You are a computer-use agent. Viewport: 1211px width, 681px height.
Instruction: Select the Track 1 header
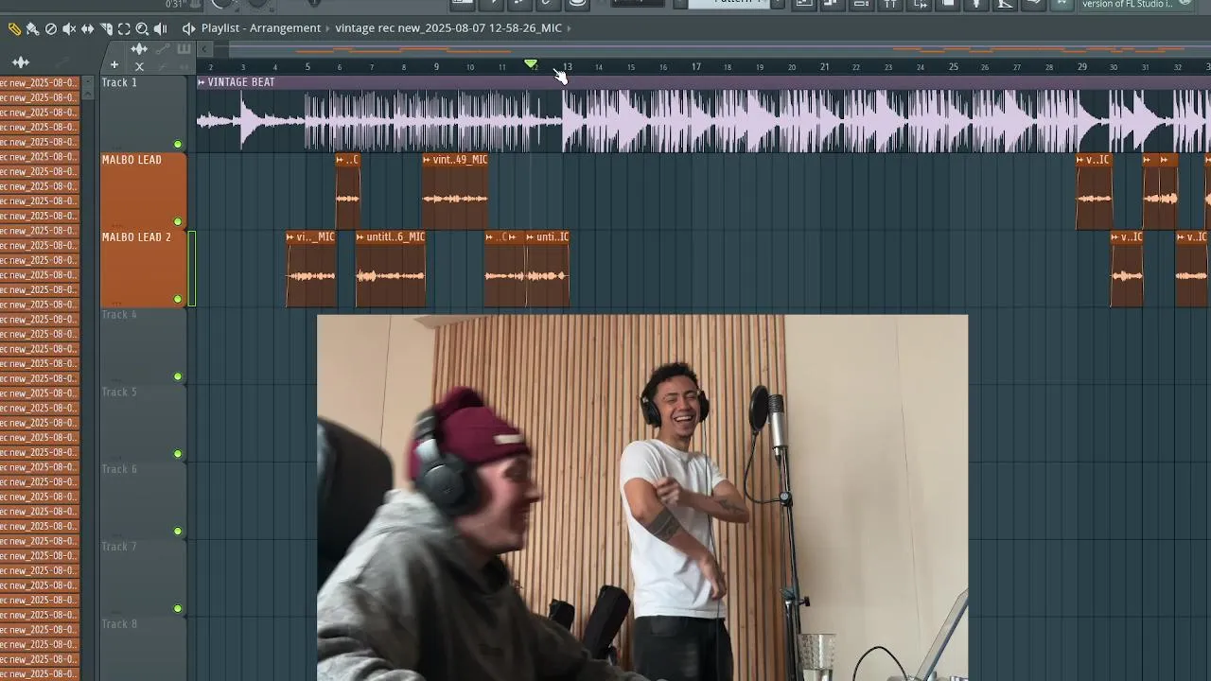tap(144, 113)
